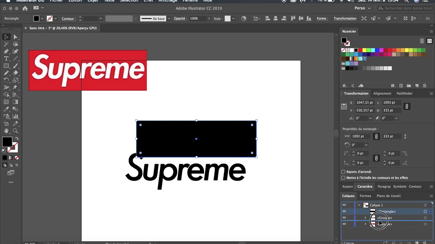Click the None swatch in Nuancier
The width and height of the screenshot is (435, 244).
343,50
